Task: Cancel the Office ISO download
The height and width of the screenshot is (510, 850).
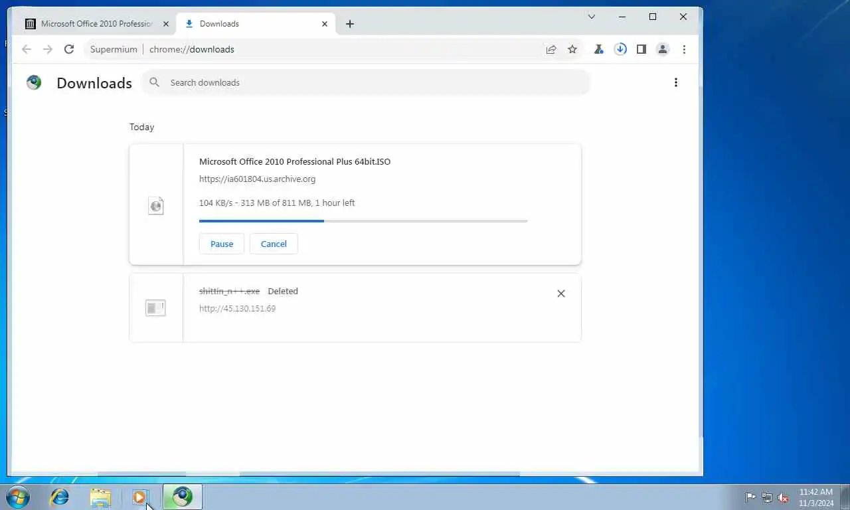Action: pyautogui.click(x=274, y=244)
